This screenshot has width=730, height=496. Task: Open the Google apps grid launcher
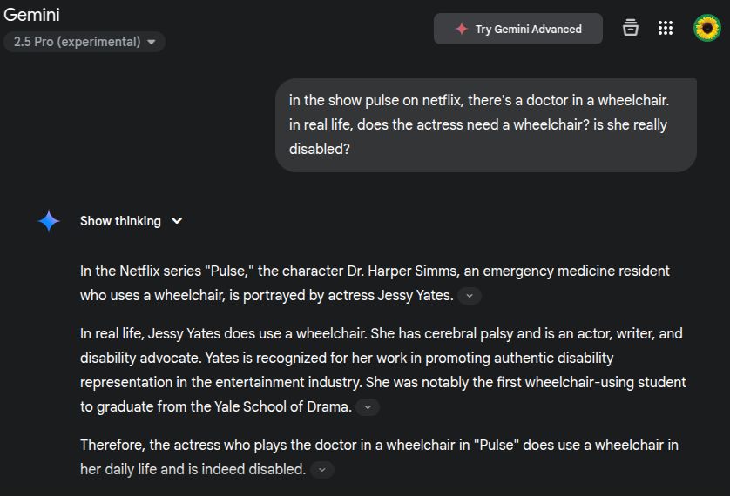pos(666,28)
